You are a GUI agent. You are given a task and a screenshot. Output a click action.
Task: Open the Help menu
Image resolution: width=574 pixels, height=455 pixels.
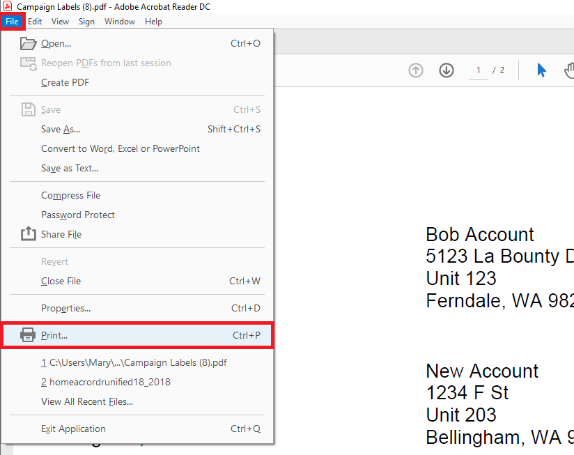click(153, 22)
